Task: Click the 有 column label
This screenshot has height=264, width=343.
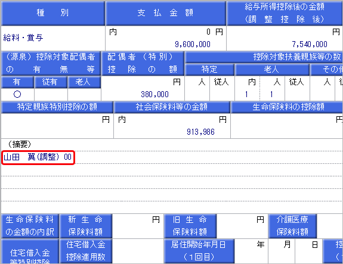Action: [17, 82]
